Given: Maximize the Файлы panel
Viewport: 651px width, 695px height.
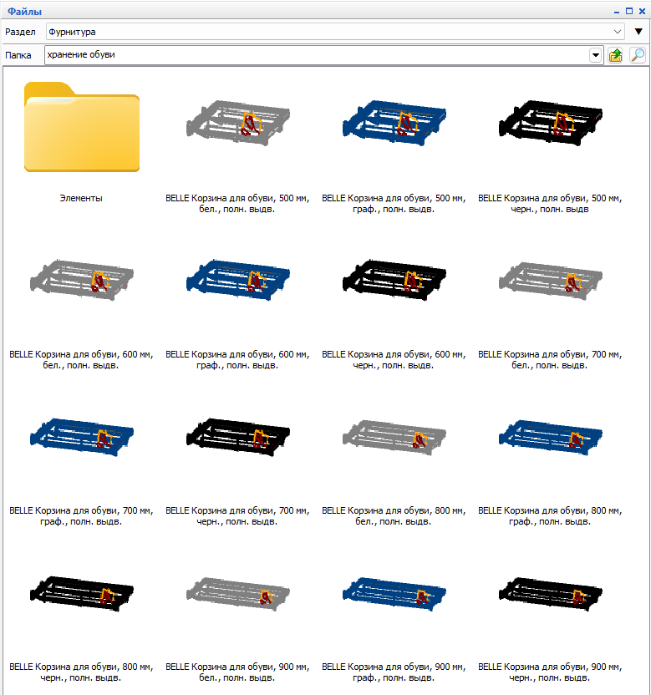Looking at the screenshot, I should tap(628, 11).
